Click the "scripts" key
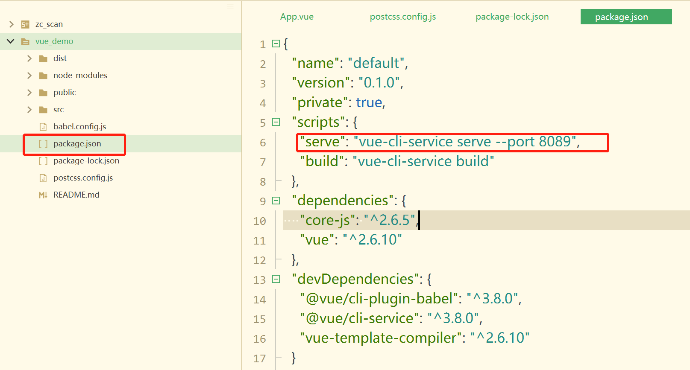The width and height of the screenshot is (690, 370). coord(318,122)
